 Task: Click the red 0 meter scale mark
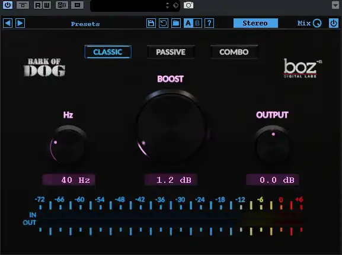[x=281, y=199]
